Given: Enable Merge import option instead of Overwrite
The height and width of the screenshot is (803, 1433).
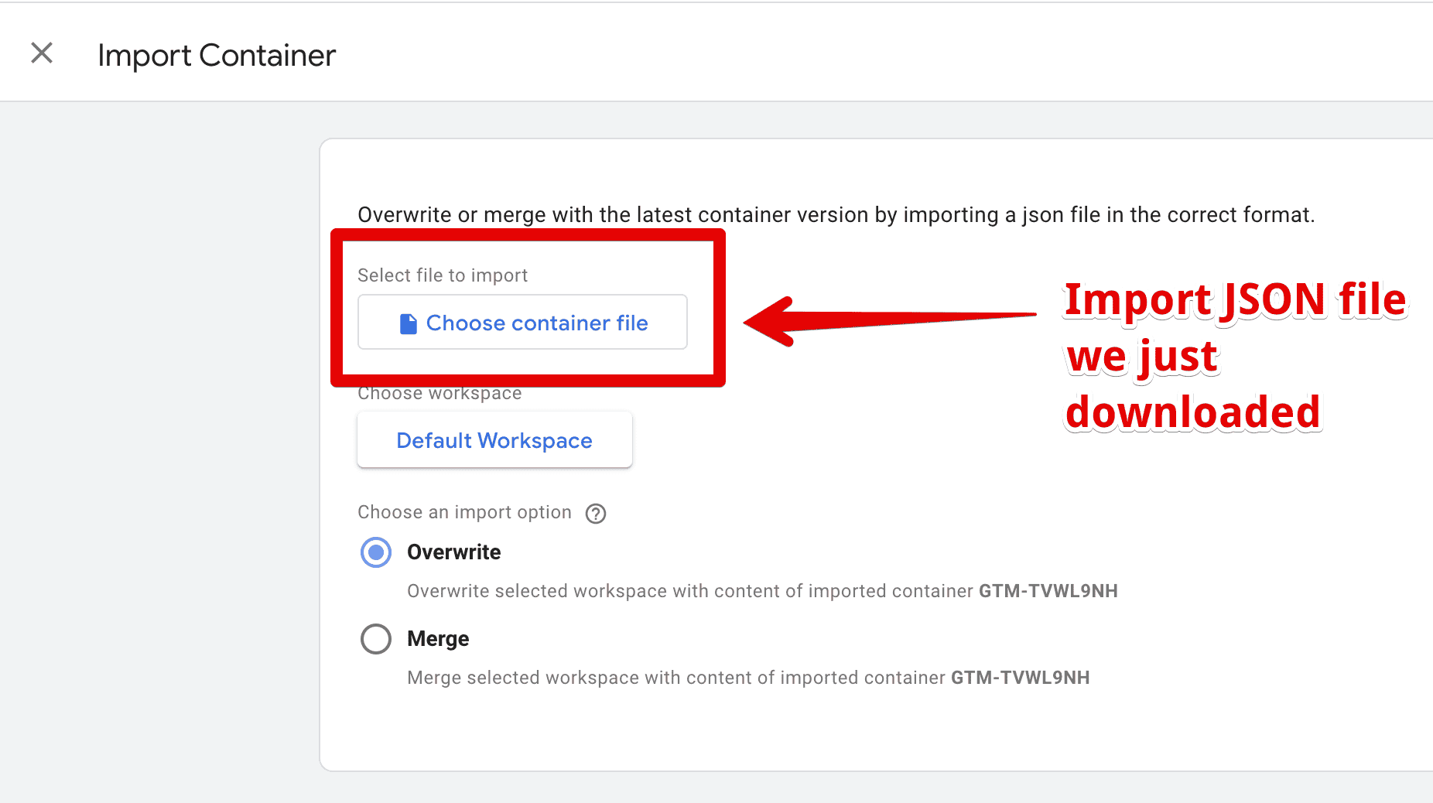Looking at the screenshot, I should pyautogui.click(x=375, y=639).
